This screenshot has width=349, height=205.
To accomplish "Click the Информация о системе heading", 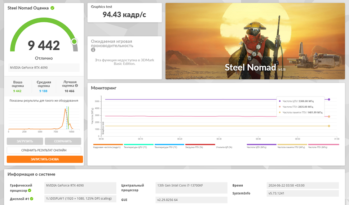I will point(31,174).
